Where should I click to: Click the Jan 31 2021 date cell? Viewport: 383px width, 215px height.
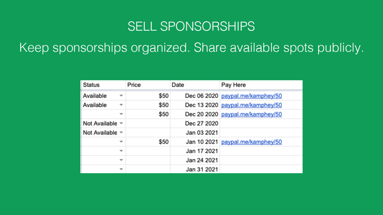point(195,169)
